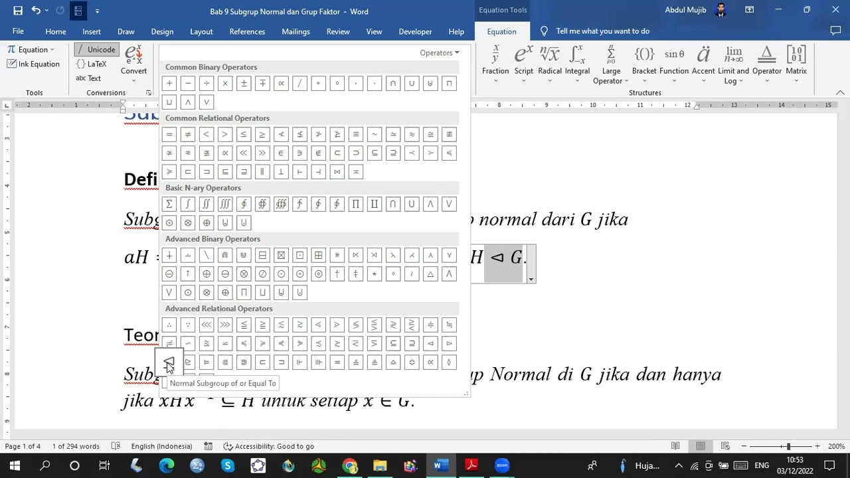Switch to Web Layout view
The image size is (850, 478).
tap(725, 446)
